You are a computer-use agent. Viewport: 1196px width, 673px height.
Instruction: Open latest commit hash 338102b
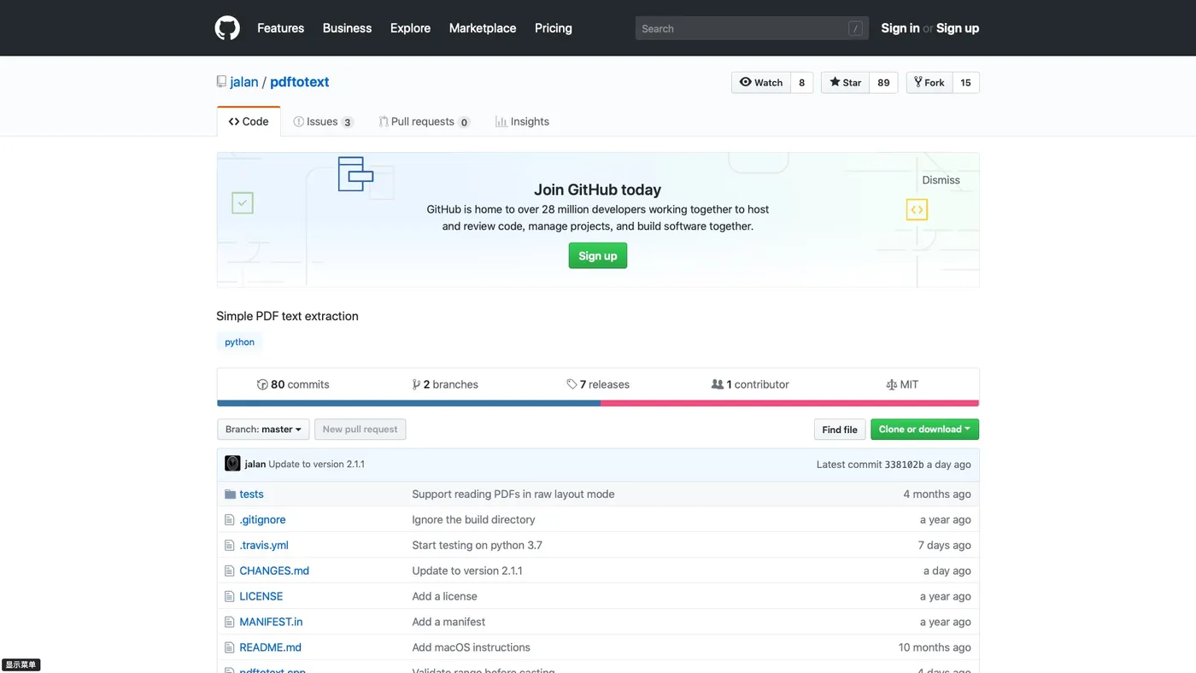pyautogui.click(x=904, y=465)
